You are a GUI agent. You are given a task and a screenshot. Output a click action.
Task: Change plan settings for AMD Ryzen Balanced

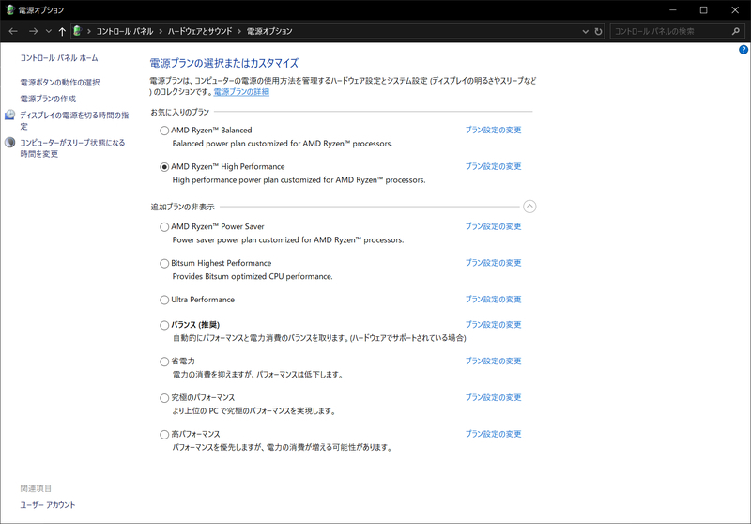click(494, 130)
